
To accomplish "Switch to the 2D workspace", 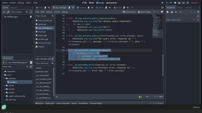I will (x=85, y=3).
